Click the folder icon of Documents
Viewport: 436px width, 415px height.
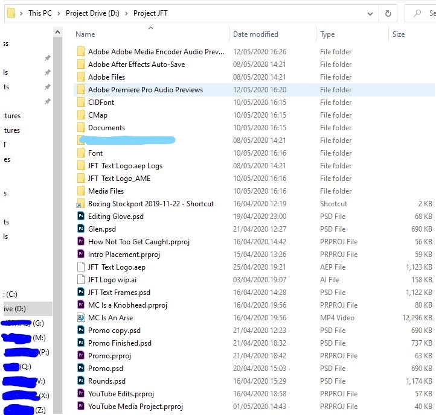point(81,127)
